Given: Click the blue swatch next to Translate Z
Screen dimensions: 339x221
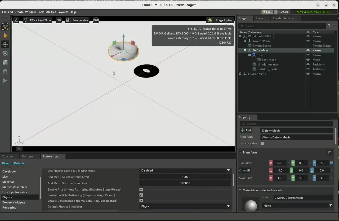Looking at the screenshot, I should (x=331, y=163).
